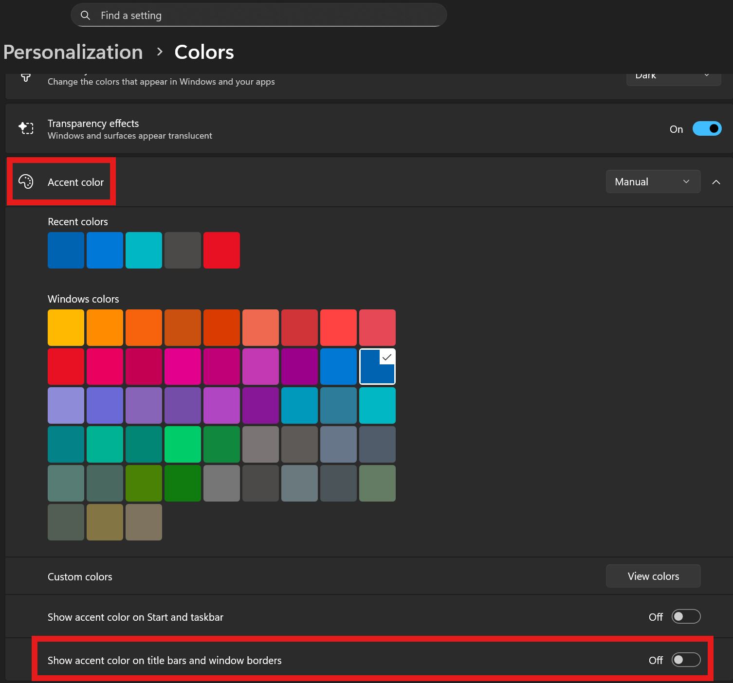Open the Manual accent color dropdown
The height and width of the screenshot is (683, 733).
point(653,182)
